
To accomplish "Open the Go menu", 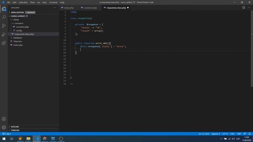I will tap(39, 2).
